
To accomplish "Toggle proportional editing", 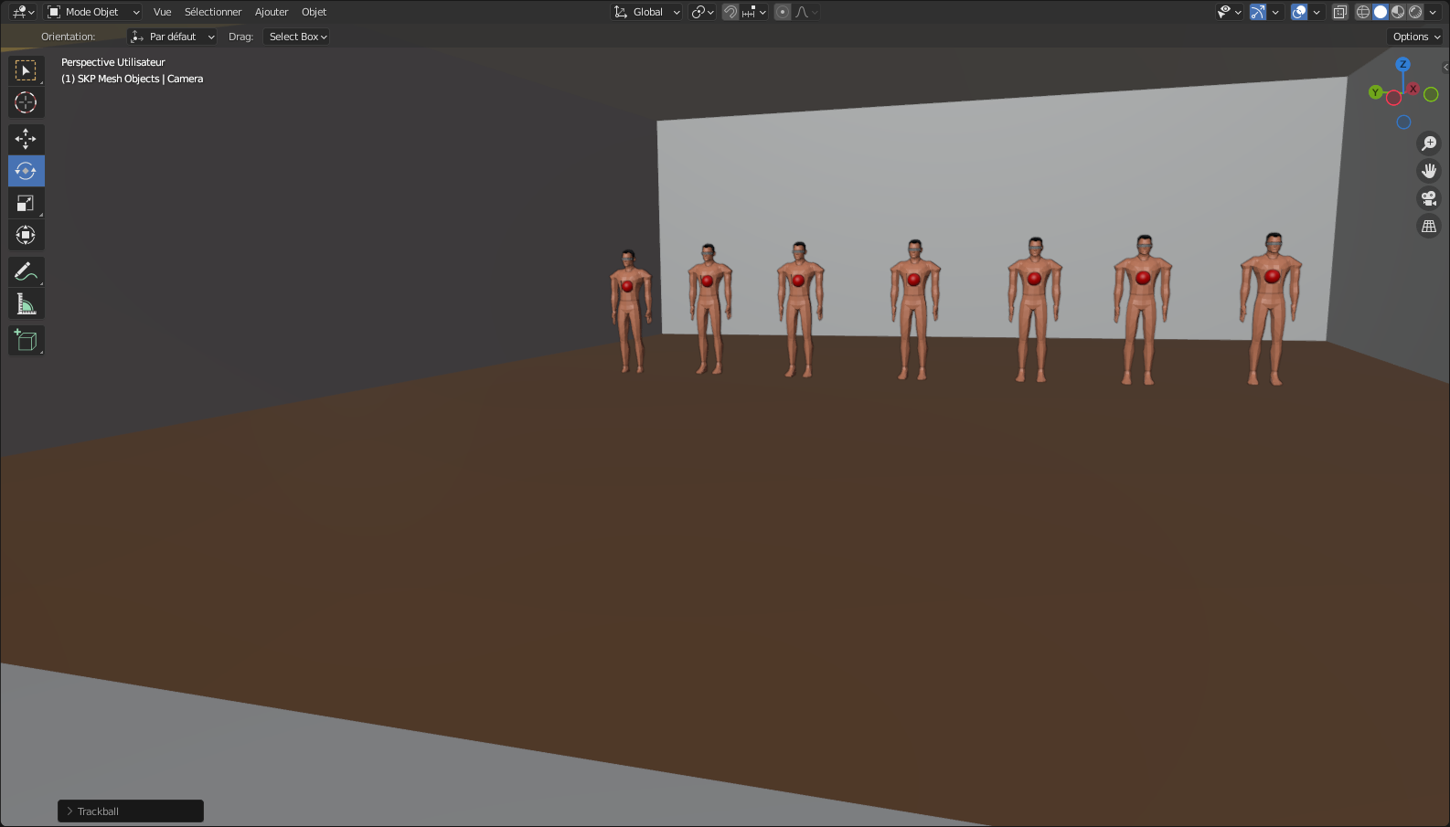I will [x=783, y=12].
